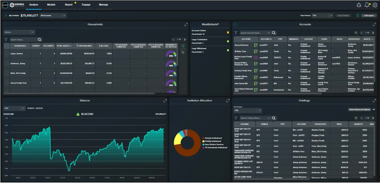Click the Accounts search magnifier
380x183 pixels.
click(x=274, y=33)
